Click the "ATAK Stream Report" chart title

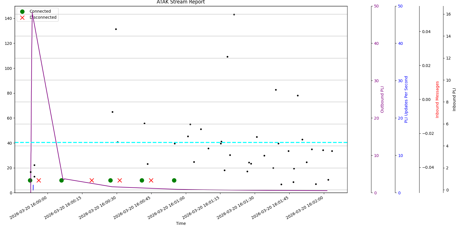(181, 2)
